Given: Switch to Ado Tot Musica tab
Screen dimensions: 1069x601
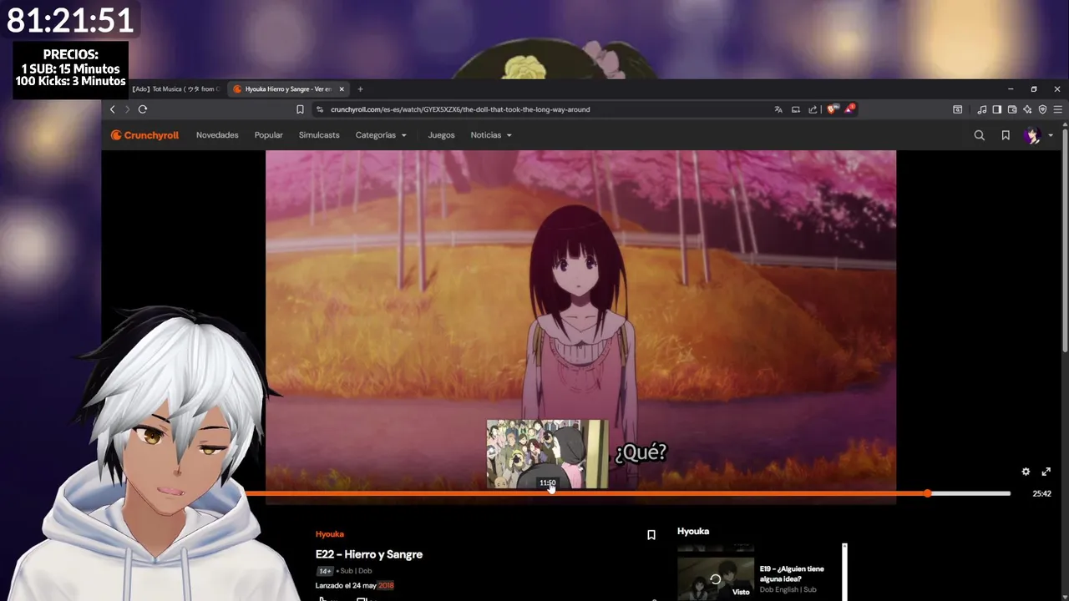Looking at the screenshot, I should (175, 89).
